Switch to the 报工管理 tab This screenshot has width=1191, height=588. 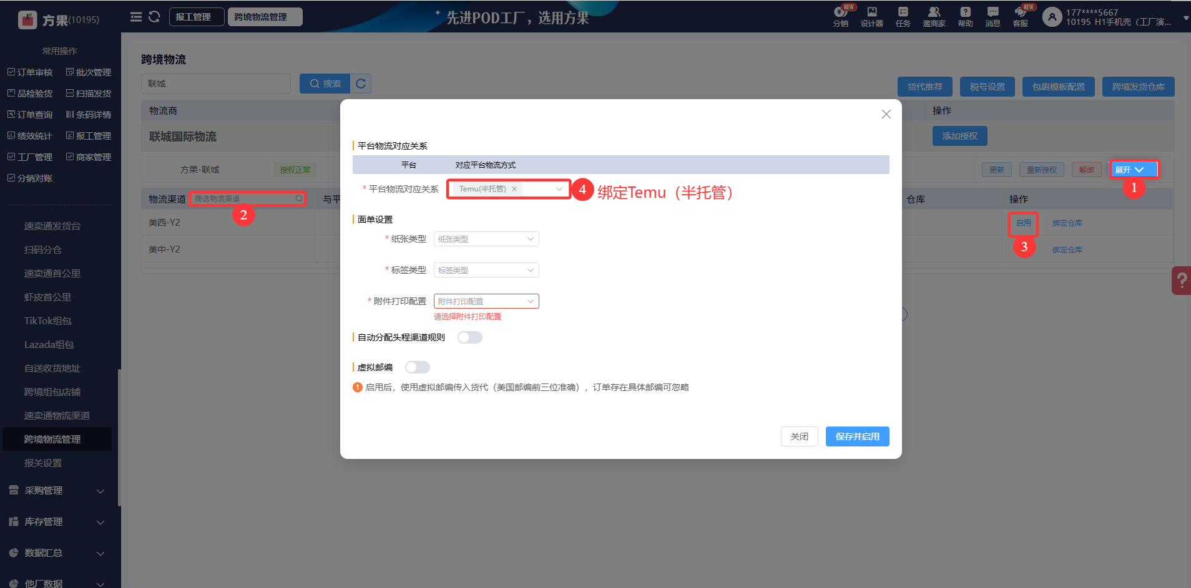(197, 17)
